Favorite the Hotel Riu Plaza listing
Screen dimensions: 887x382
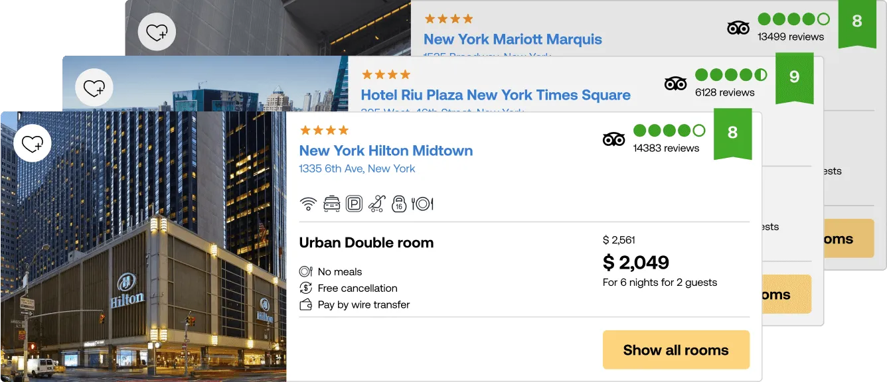pos(94,88)
